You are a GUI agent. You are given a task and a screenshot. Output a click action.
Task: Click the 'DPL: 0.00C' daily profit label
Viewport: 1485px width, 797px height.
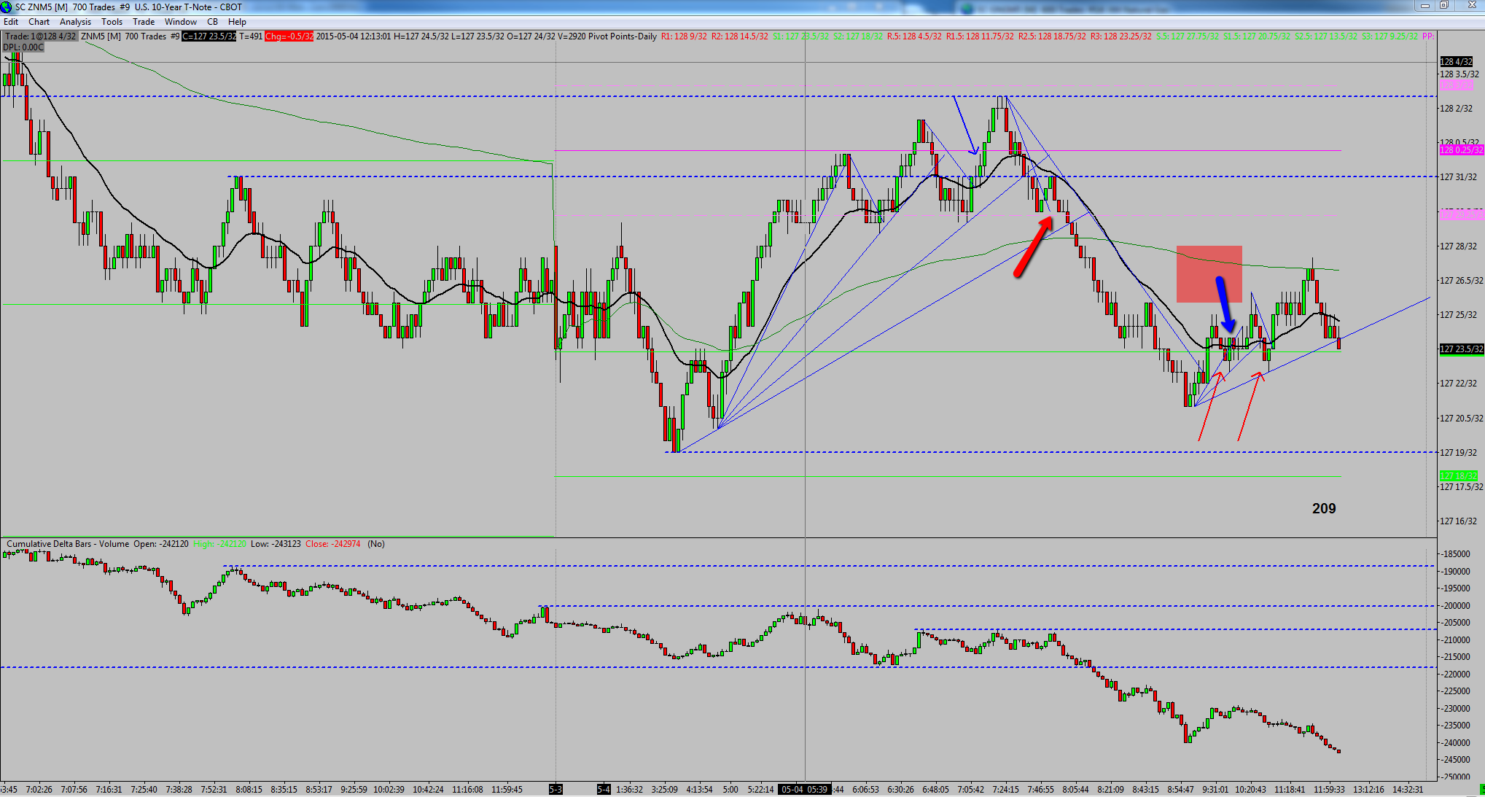coord(23,47)
